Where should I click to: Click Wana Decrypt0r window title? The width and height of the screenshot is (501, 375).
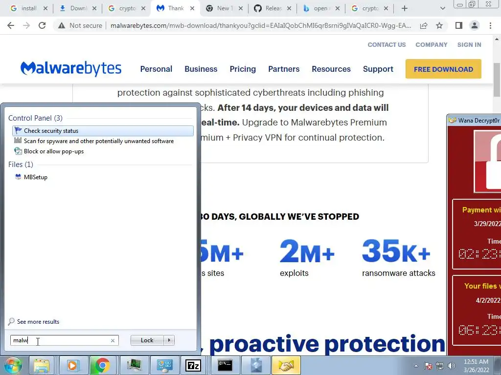[x=478, y=120]
